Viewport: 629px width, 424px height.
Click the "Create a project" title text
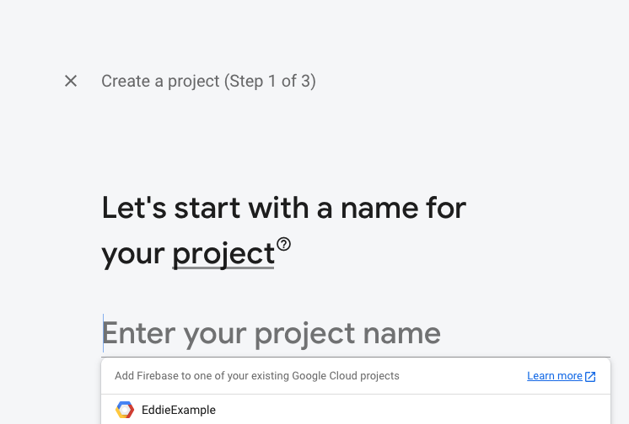point(159,81)
